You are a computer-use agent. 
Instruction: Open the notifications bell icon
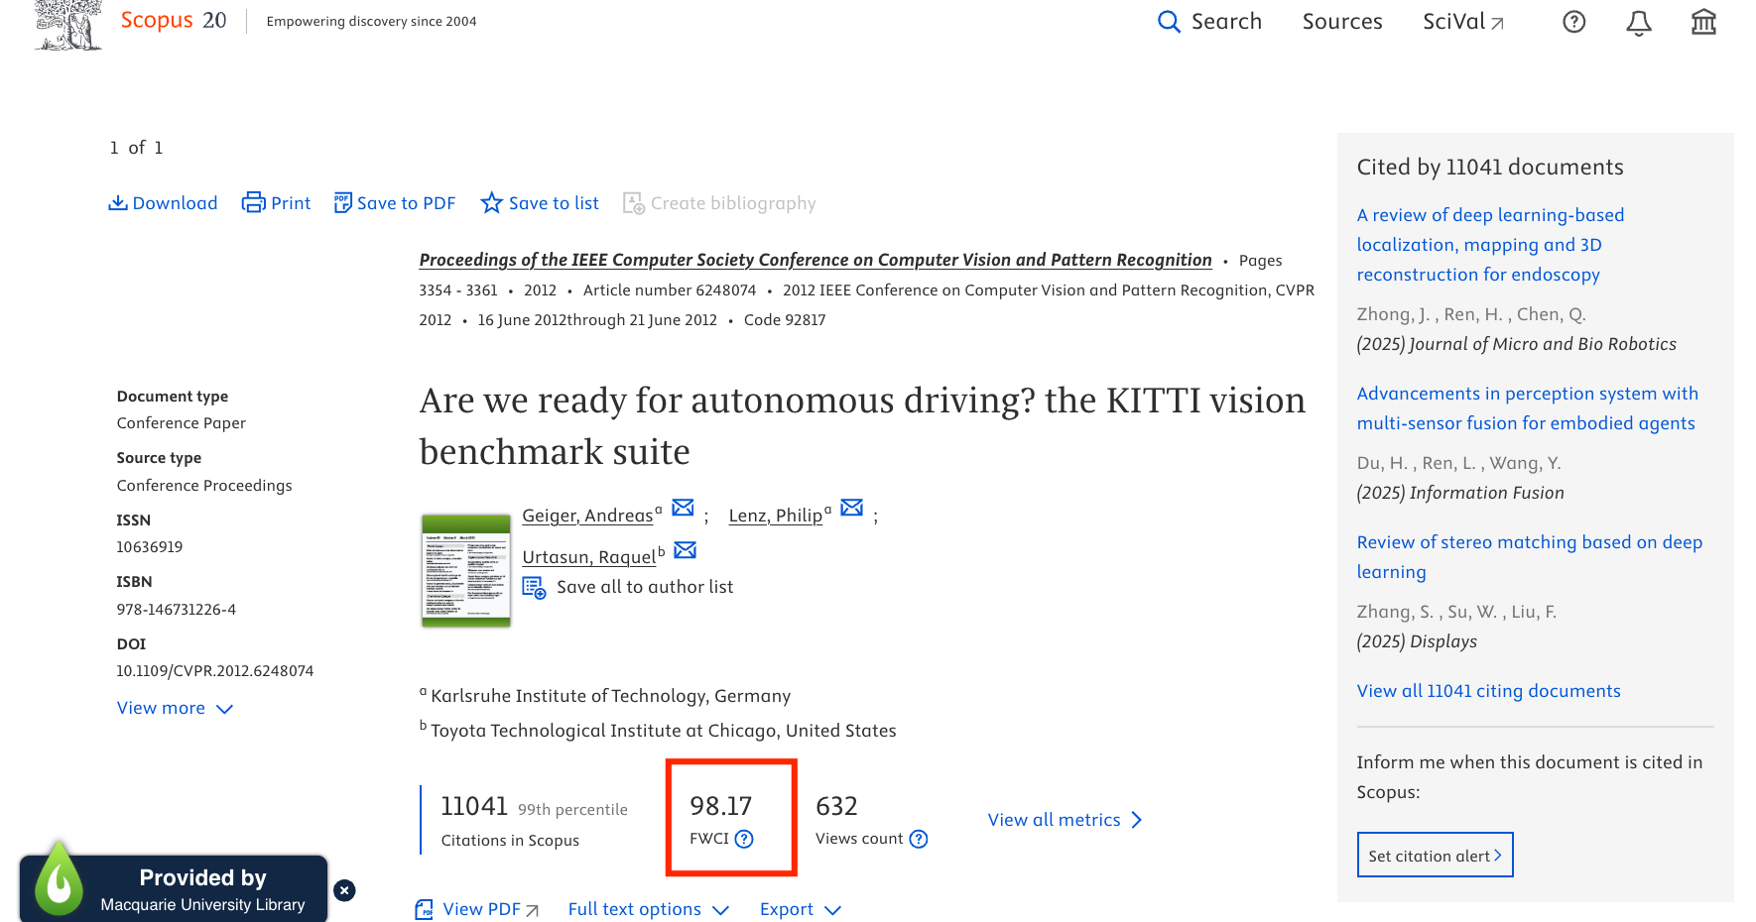click(x=1638, y=22)
